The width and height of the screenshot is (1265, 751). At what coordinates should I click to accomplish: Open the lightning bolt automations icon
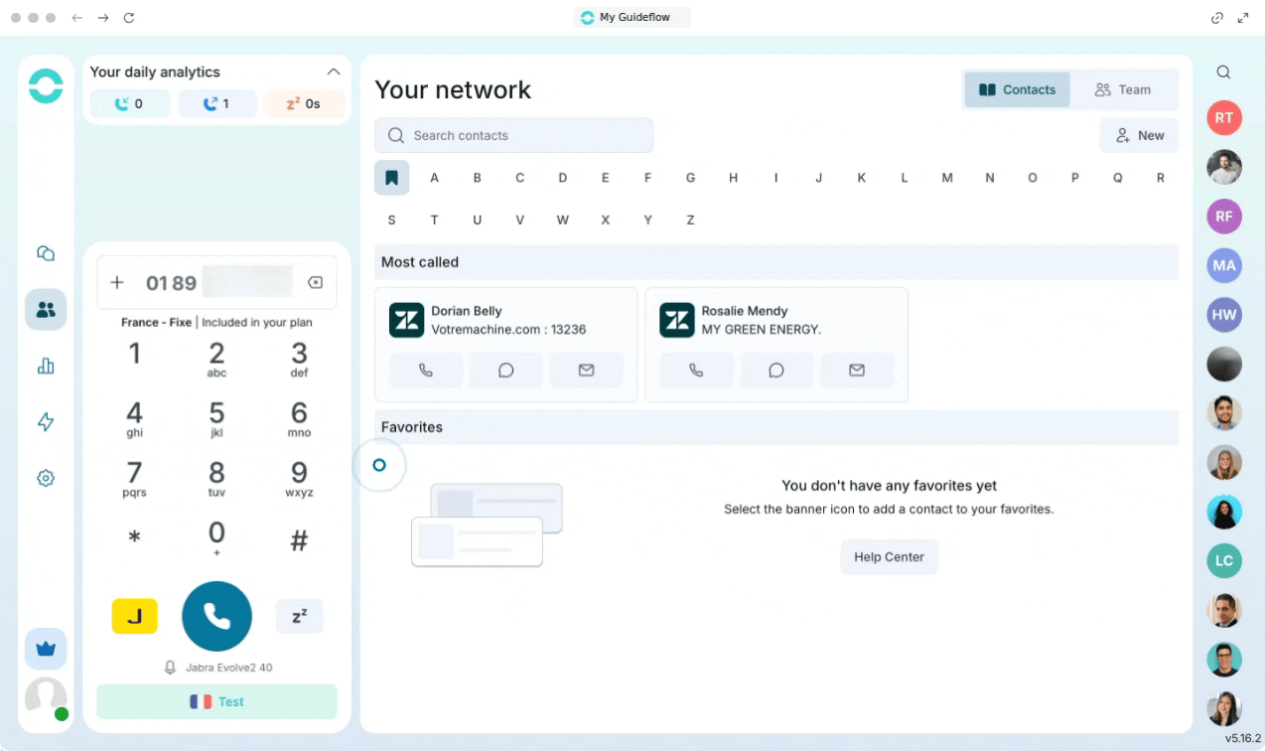tap(46, 422)
